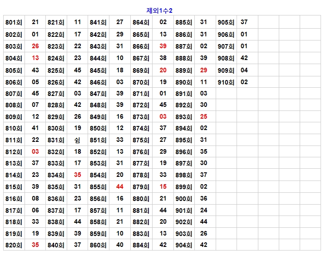
Task: Click the 904회 round cell
Action: click(184, 245)
